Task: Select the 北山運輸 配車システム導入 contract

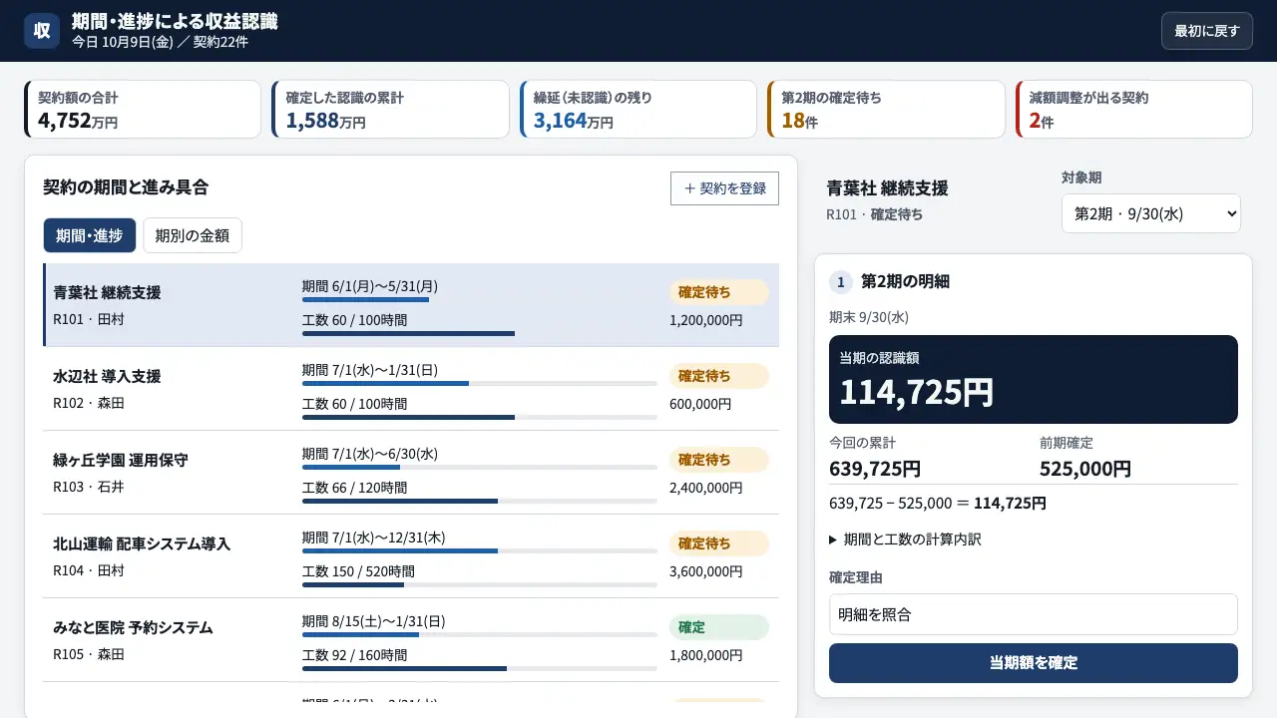Action: click(411, 556)
